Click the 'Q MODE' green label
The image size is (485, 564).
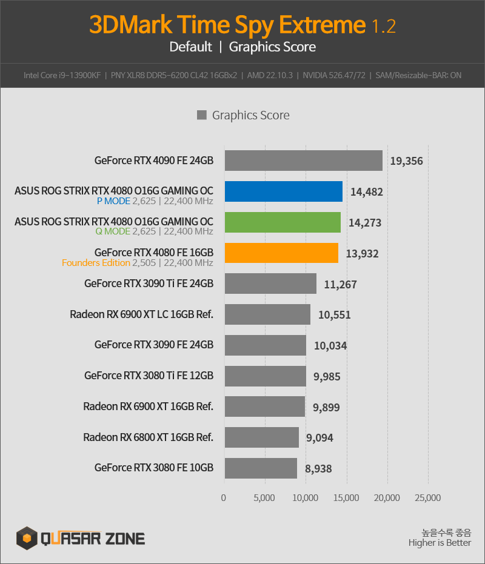coord(113,231)
